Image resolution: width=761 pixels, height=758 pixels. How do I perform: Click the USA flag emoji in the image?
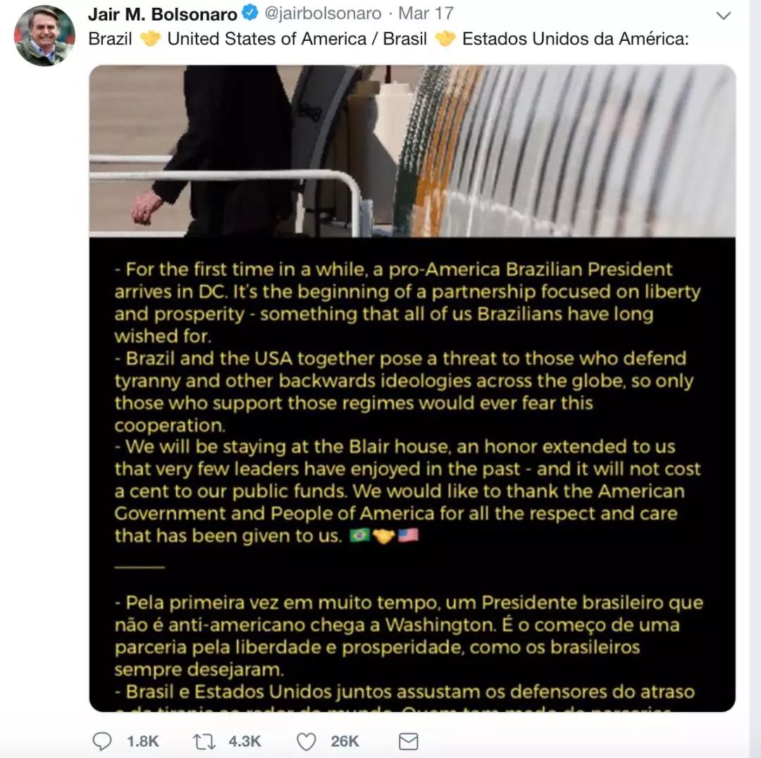click(x=408, y=536)
